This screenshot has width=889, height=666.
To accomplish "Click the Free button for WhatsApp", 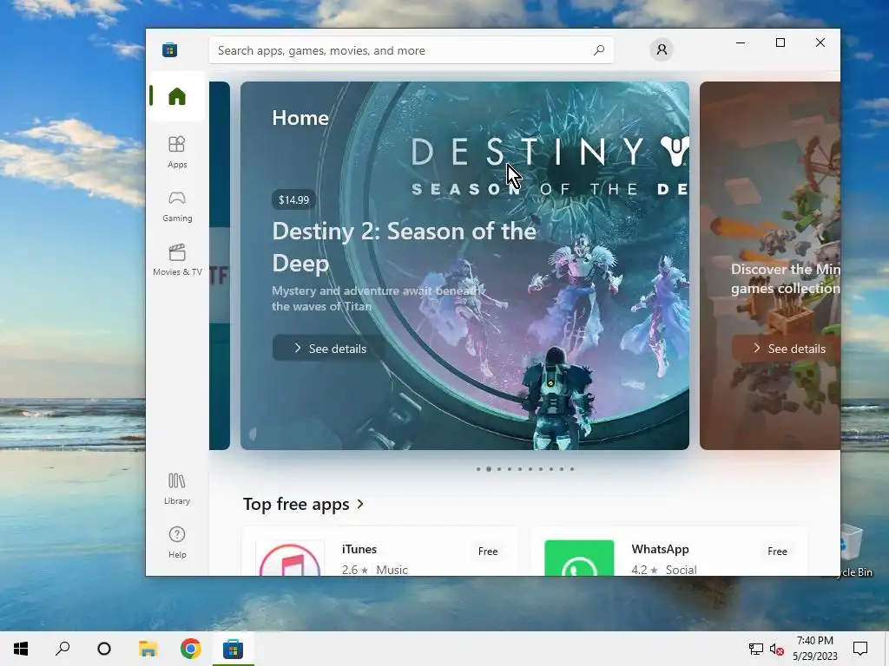I will pyautogui.click(x=777, y=551).
